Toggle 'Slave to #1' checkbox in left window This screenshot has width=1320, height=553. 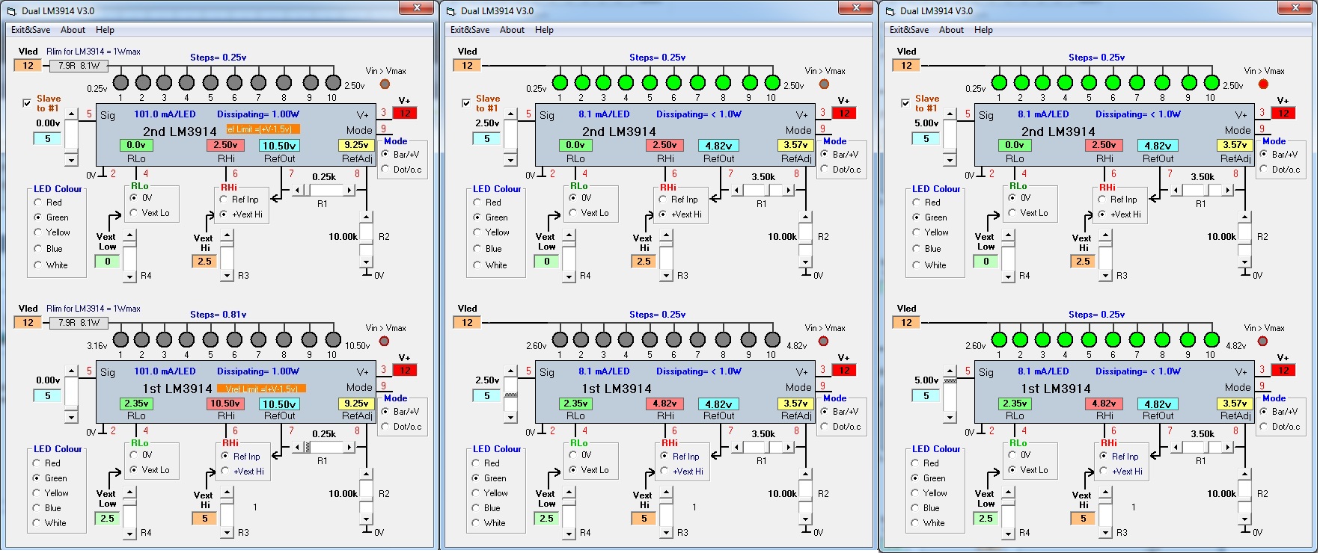(x=28, y=102)
